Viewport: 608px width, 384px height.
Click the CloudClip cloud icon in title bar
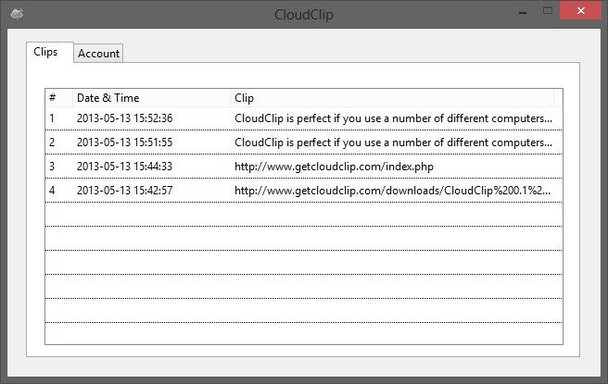[17, 14]
